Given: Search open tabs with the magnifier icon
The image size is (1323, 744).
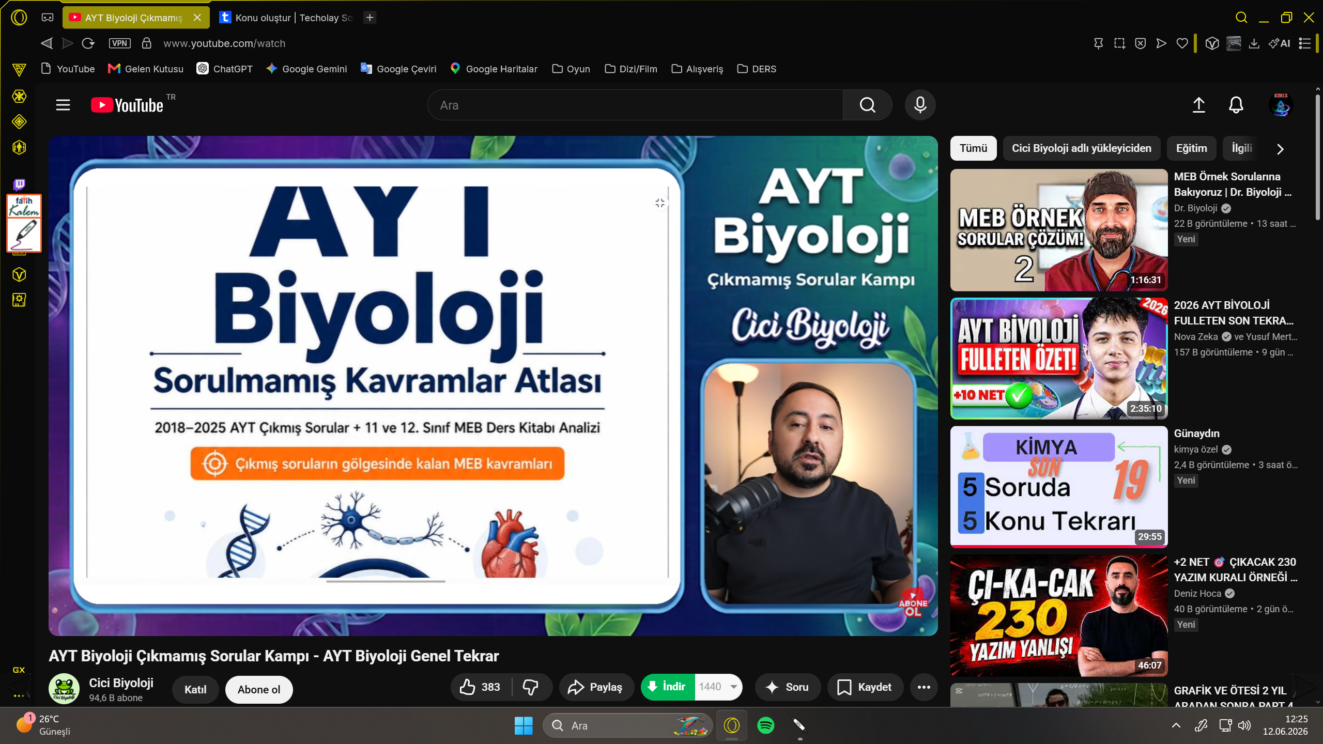Looking at the screenshot, I should 1241,18.
